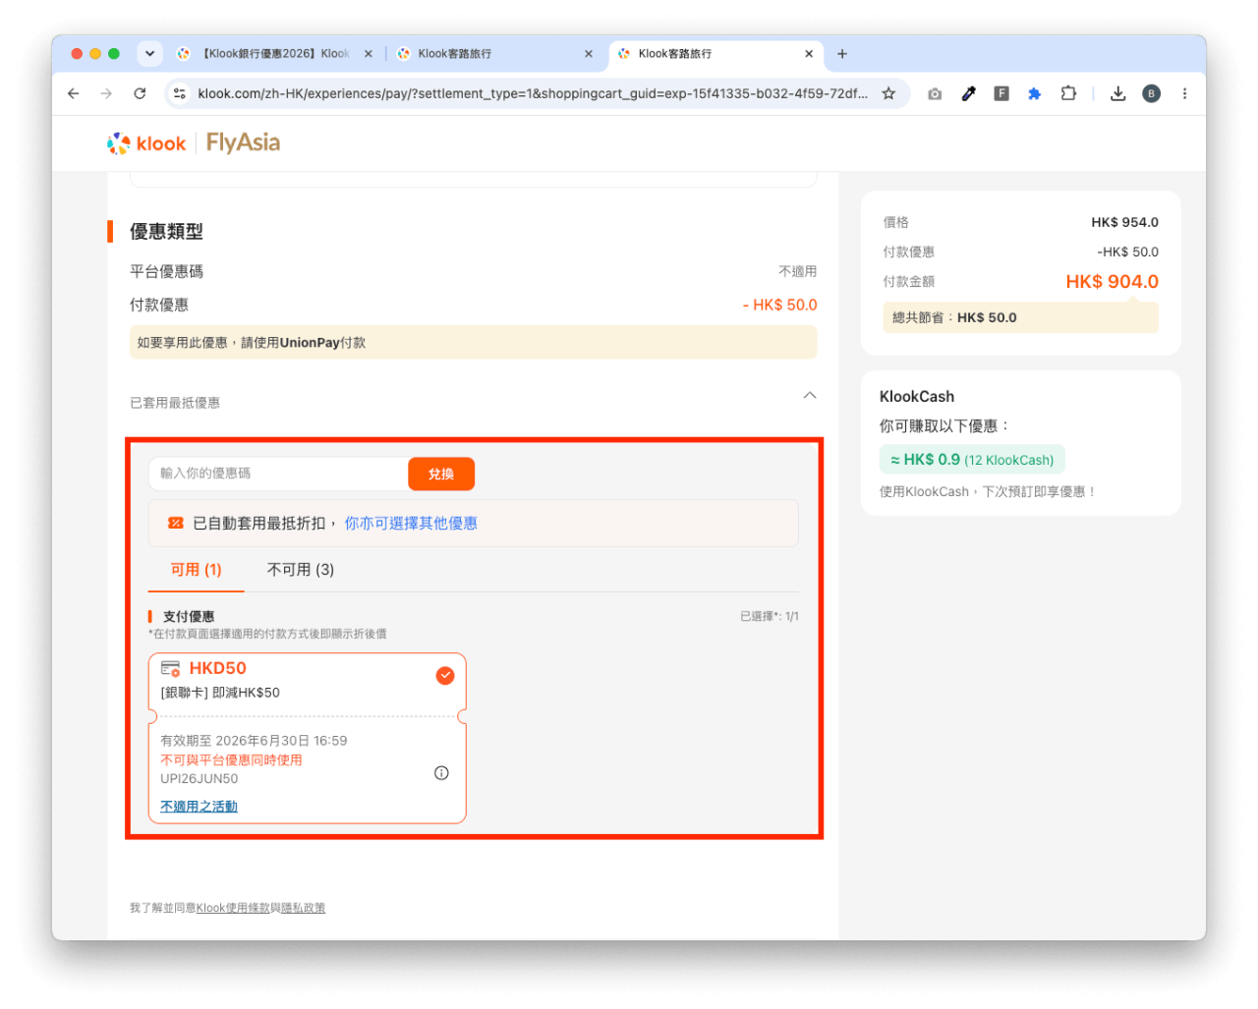Open the blue puzzle-piece extension
This screenshot has width=1258, height=1009.
(x=1034, y=93)
